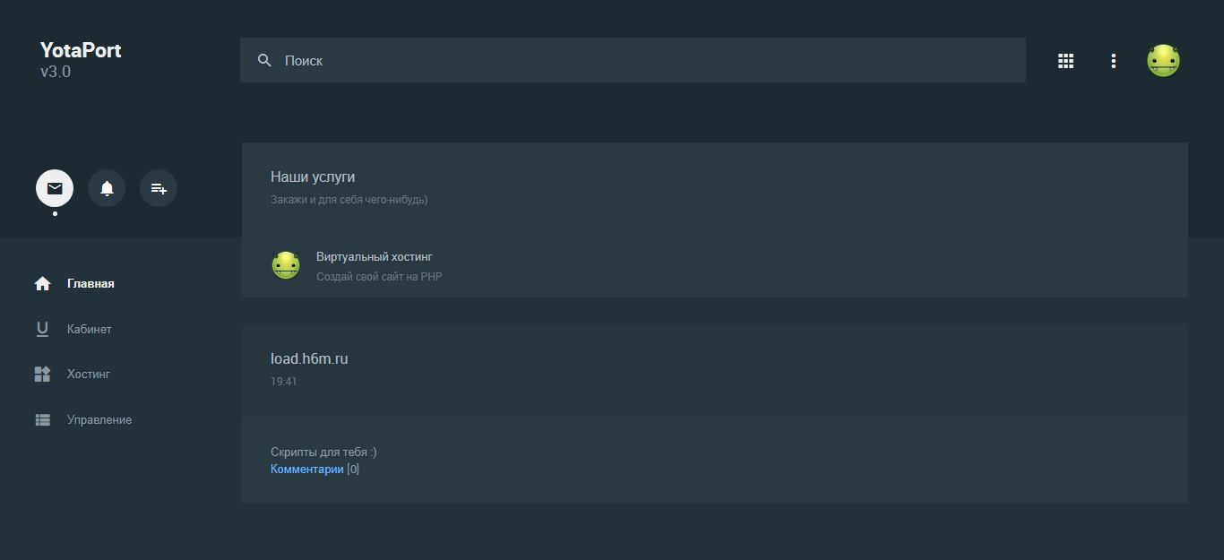Open the Управление menu label
Screen dimensions: 1224x560
click(99, 420)
